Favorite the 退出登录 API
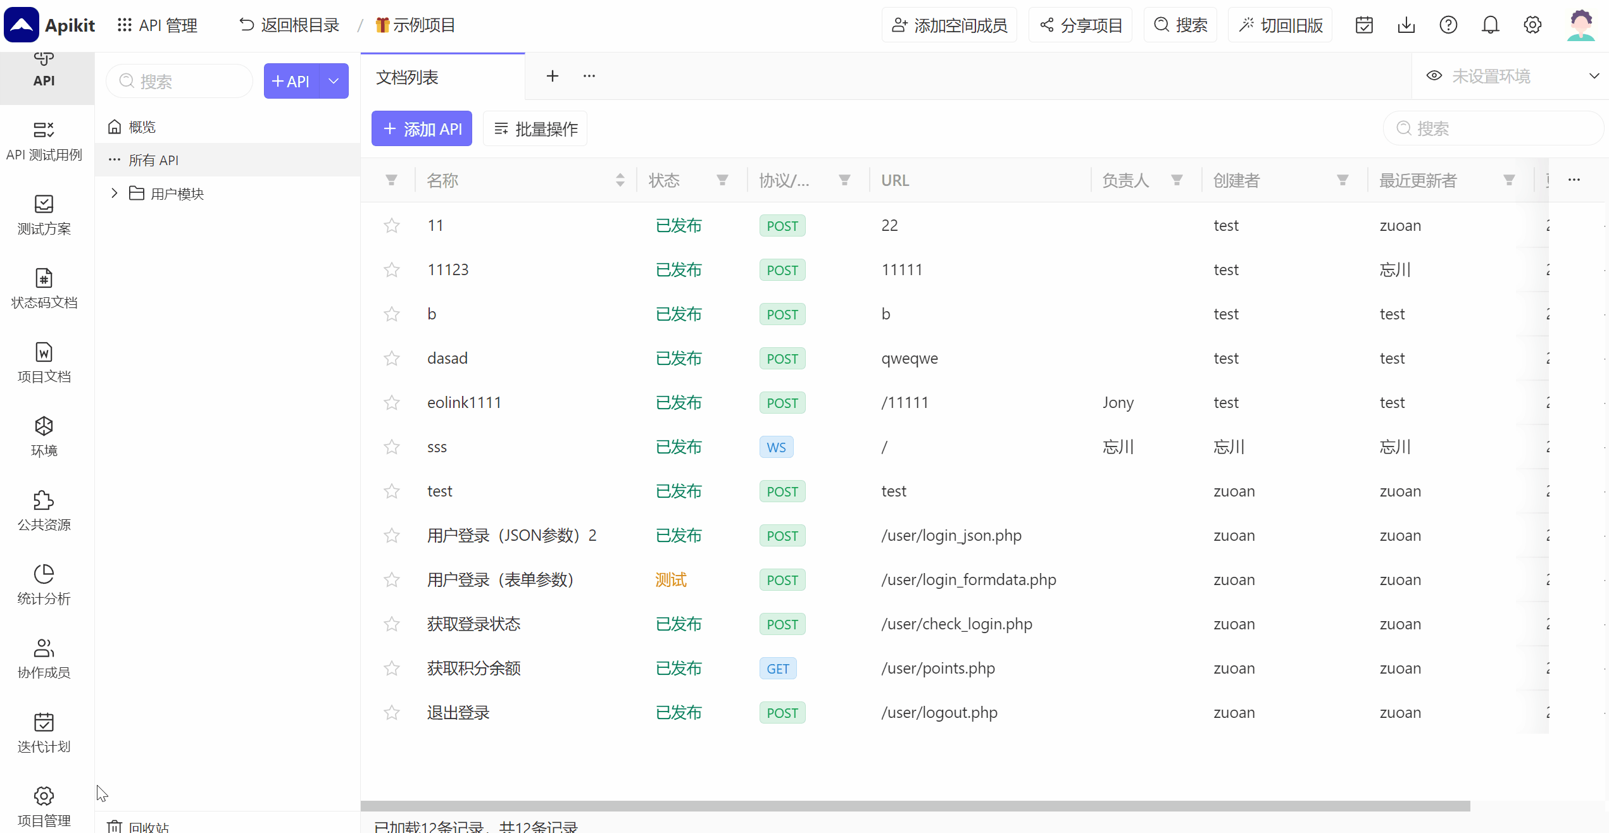This screenshot has width=1609, height=833. (391, 712)
